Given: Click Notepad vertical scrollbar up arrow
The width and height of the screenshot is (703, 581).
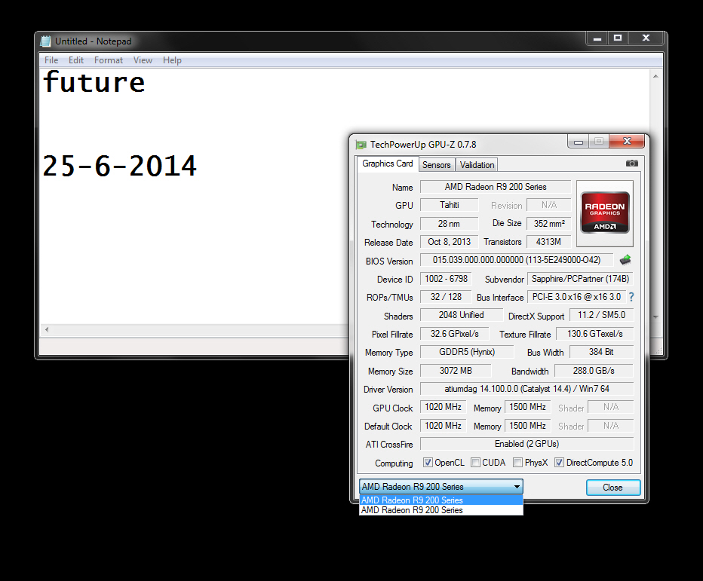Looking at the screenshot, I should 655,76.
